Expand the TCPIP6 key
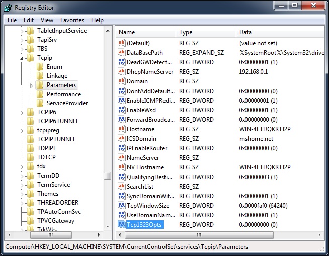 point(22,113)
